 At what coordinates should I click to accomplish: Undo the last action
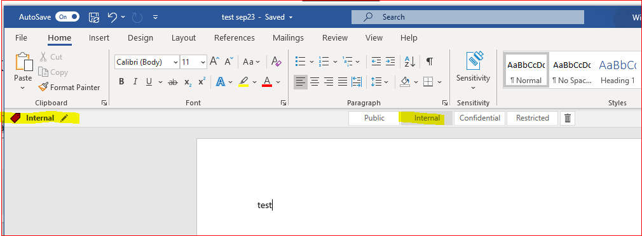(112, 17)
